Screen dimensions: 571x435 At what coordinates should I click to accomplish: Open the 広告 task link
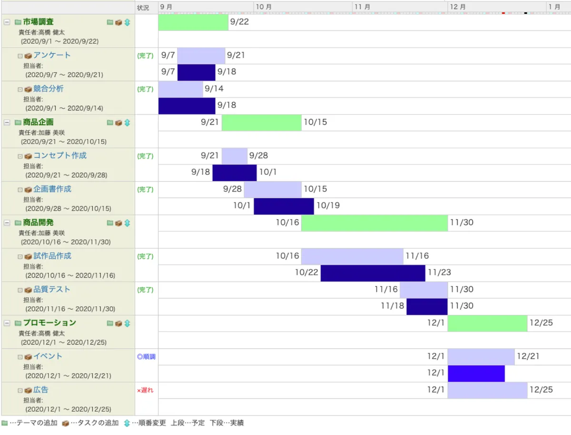pyautogui.click(x=41, y=390)
